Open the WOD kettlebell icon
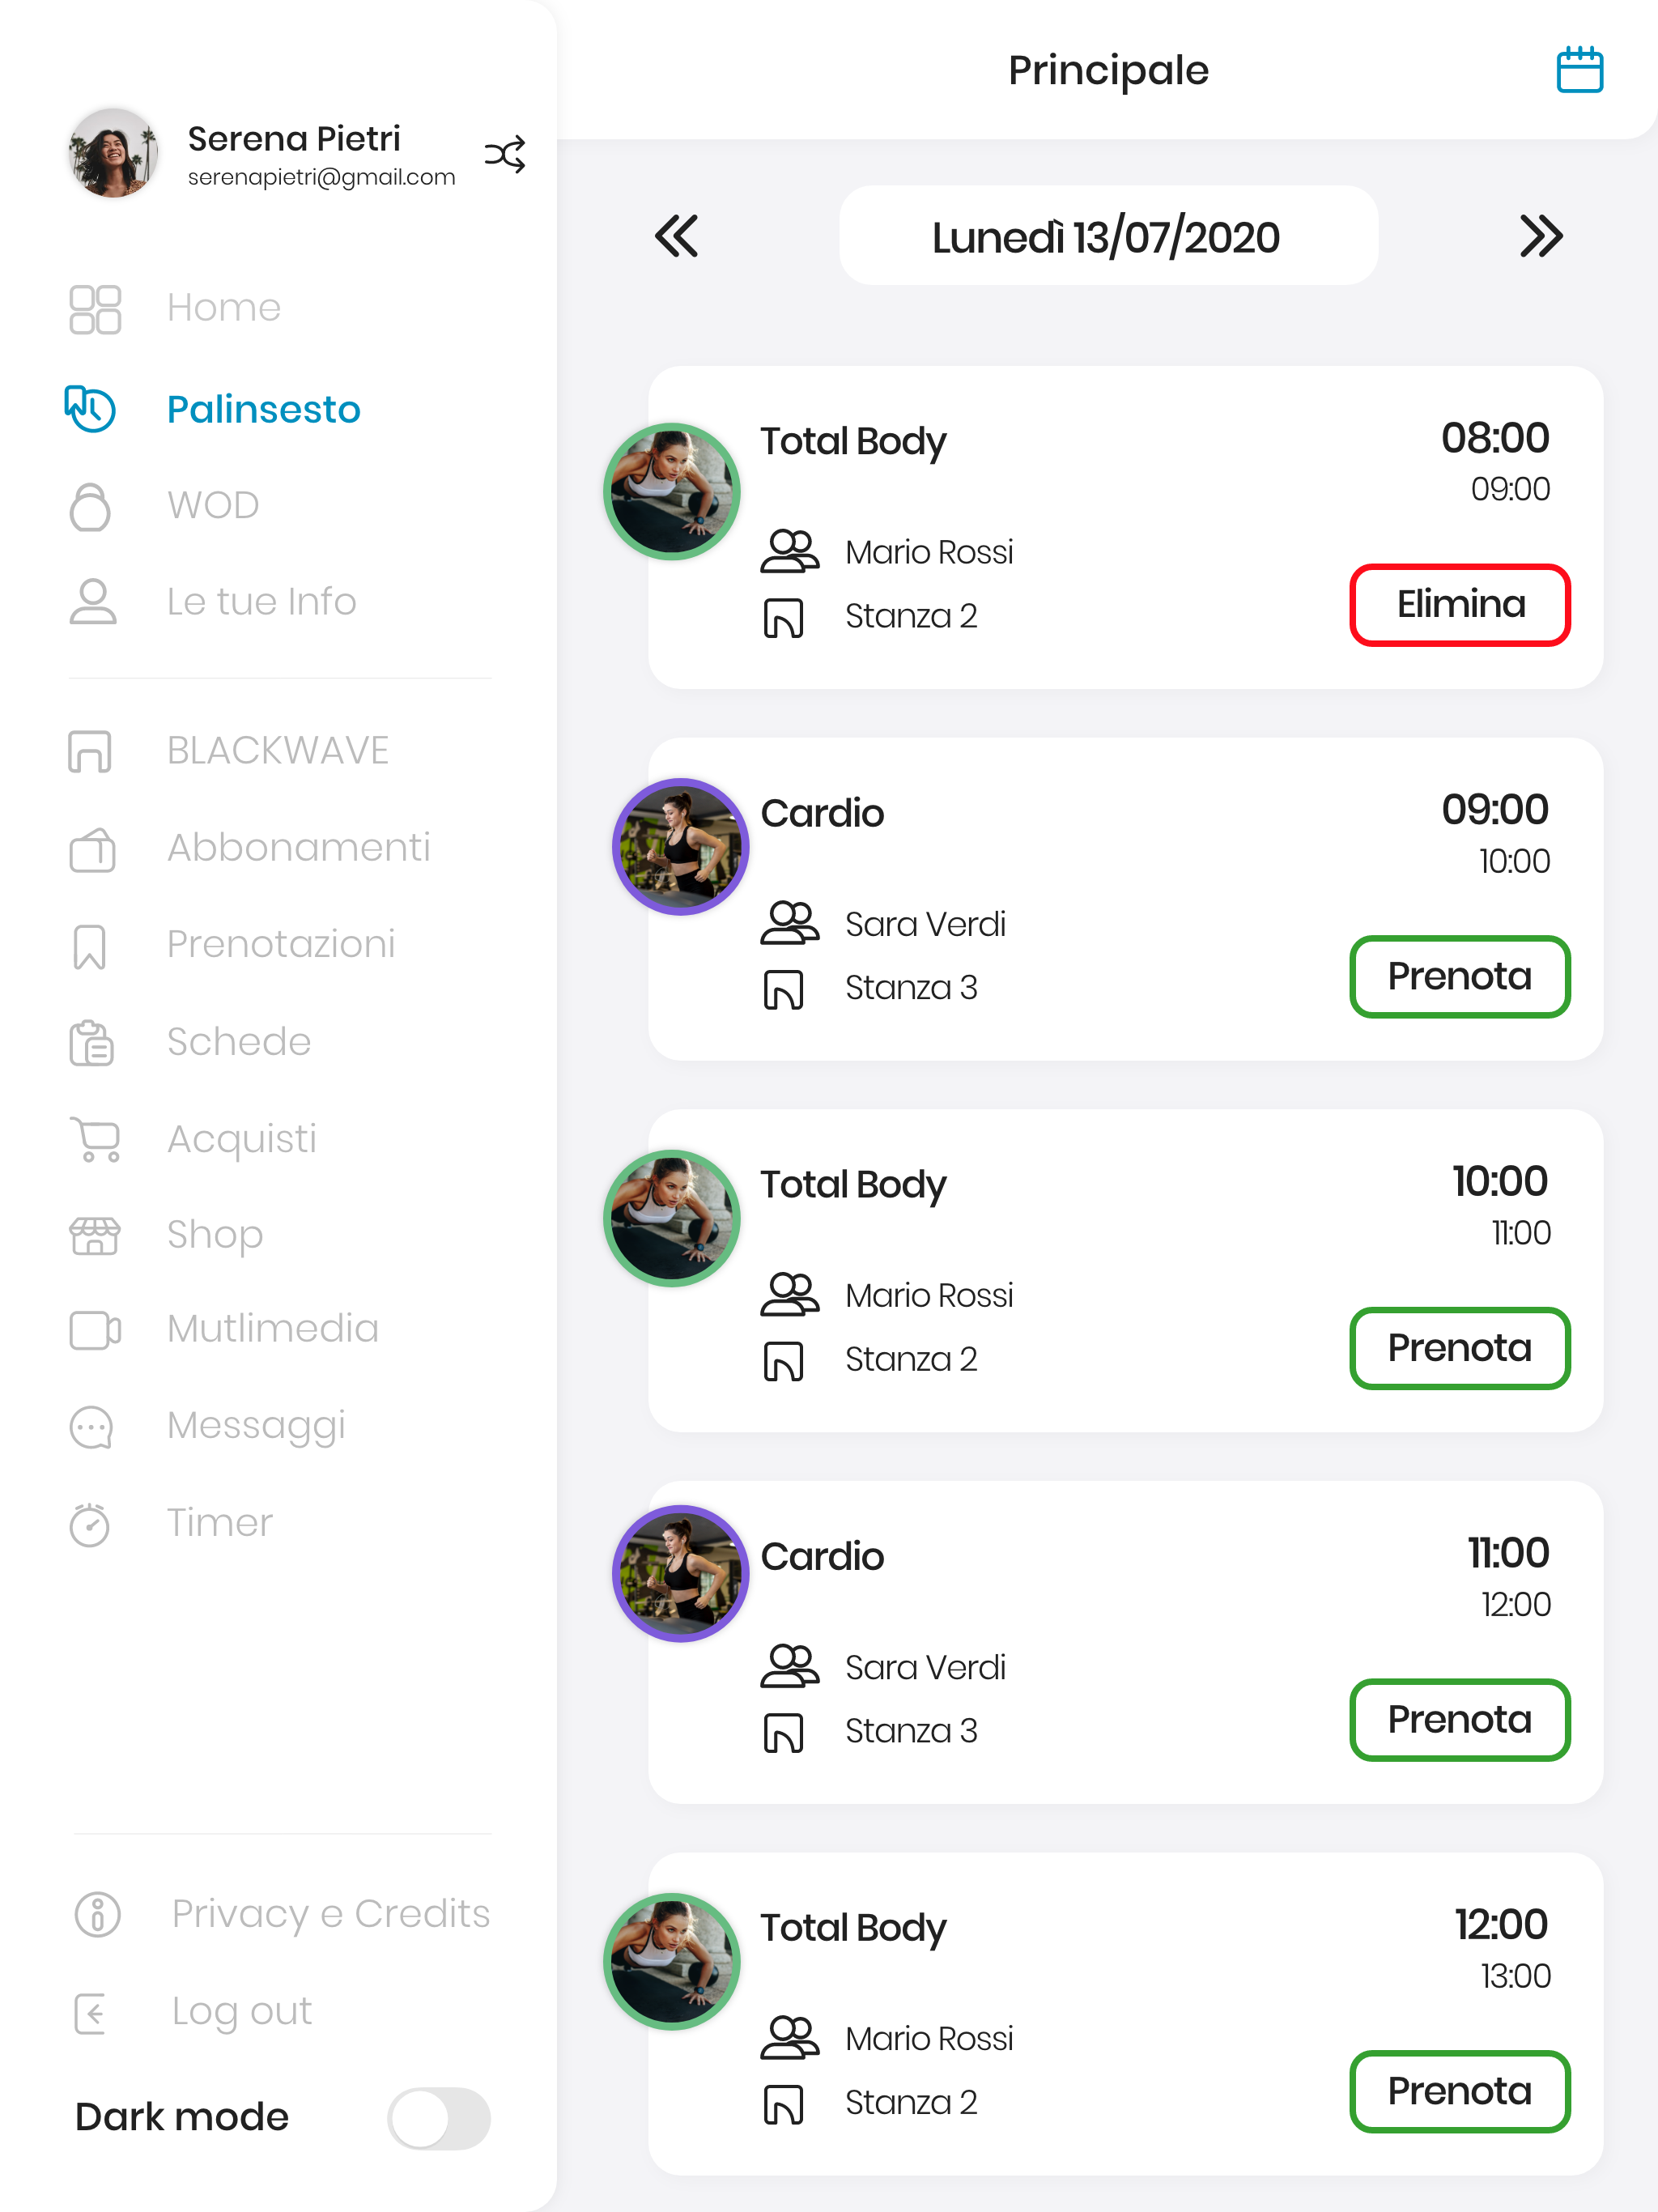Screen dimensions: 1658x2212 (x=91, y=506)
